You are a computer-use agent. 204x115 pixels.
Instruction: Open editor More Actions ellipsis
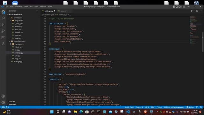200,11
